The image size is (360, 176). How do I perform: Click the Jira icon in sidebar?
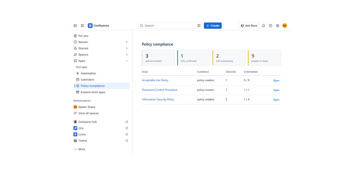75,128
